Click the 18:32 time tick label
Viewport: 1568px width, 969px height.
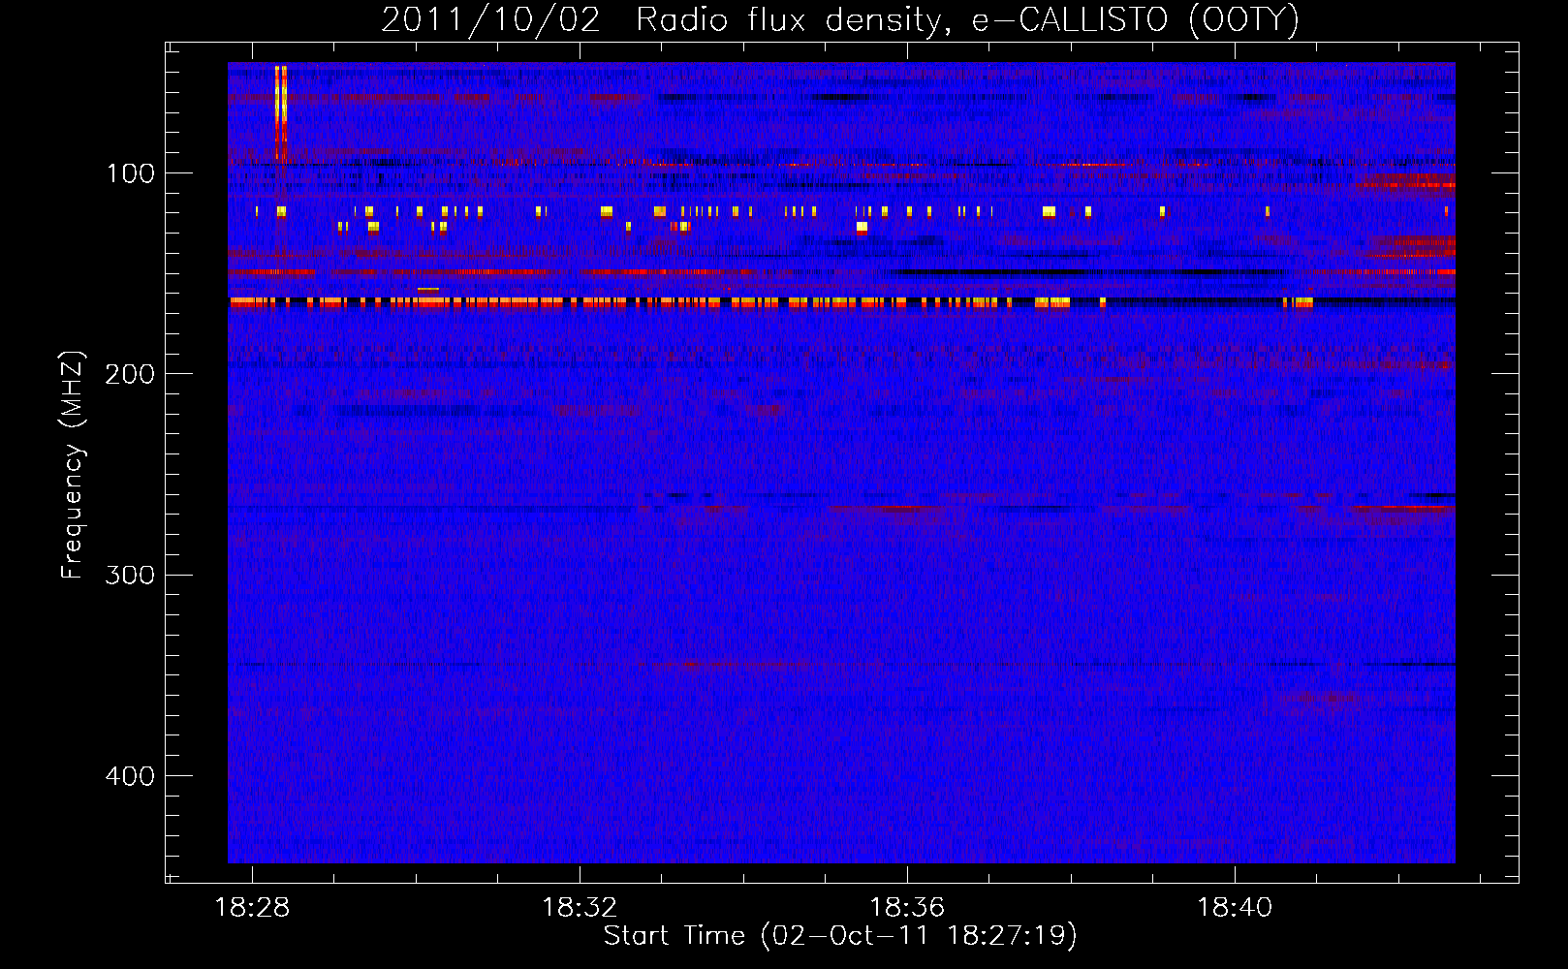[x=580, y=908]
